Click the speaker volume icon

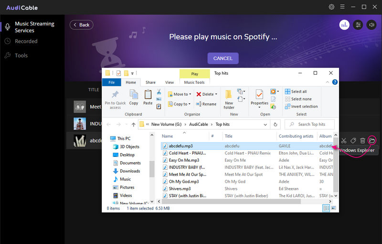point(371,25)
